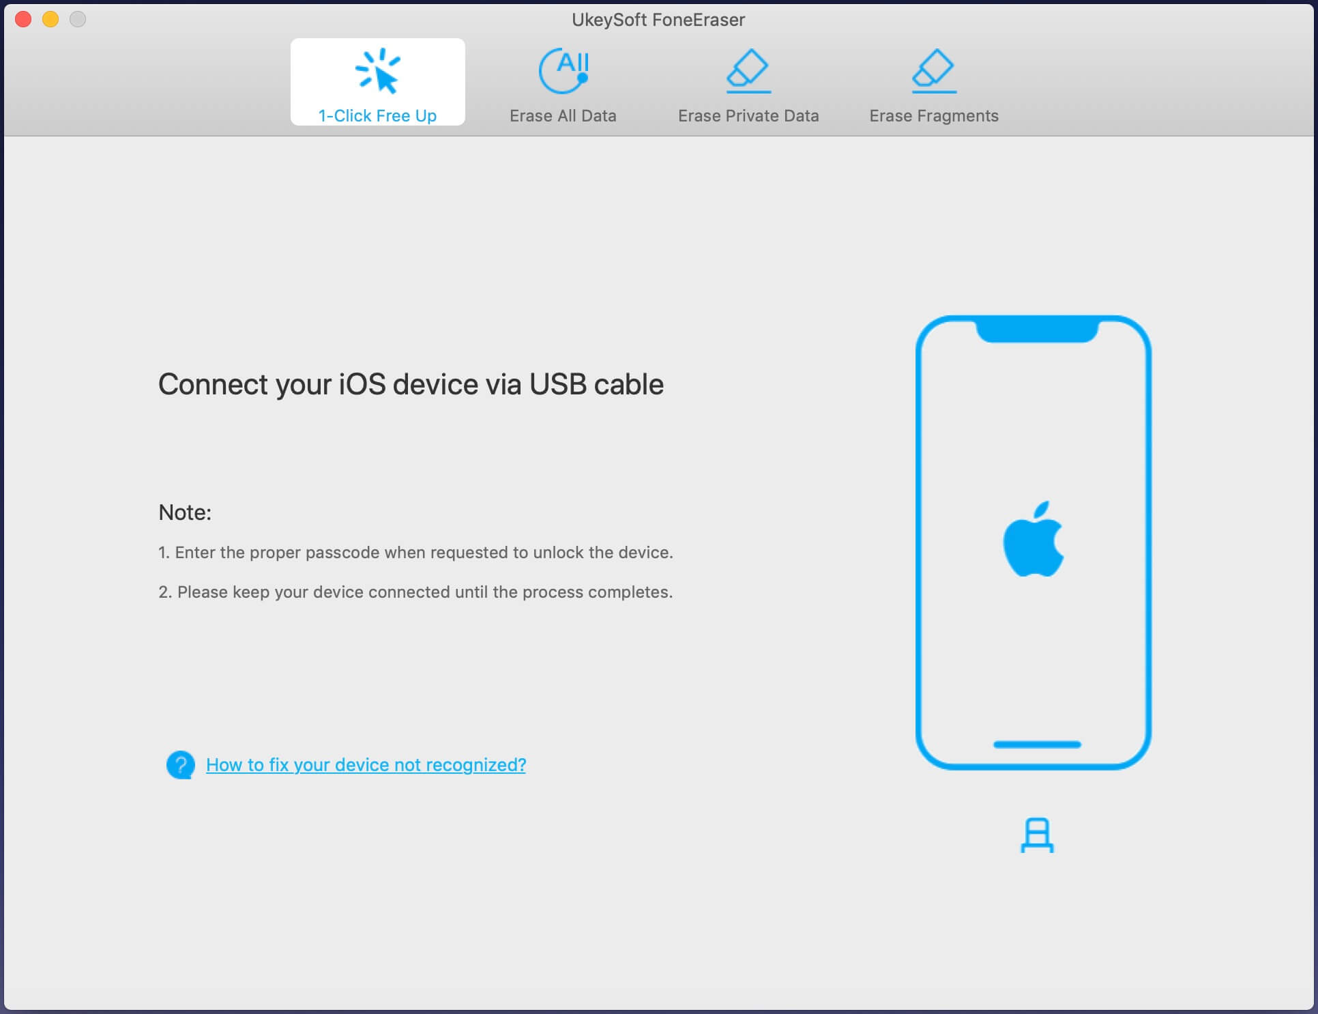This screenshot has height=1014, width=1318.
Task: Click the 'Connect your iOS device' heading
Action: coord(411,384)
